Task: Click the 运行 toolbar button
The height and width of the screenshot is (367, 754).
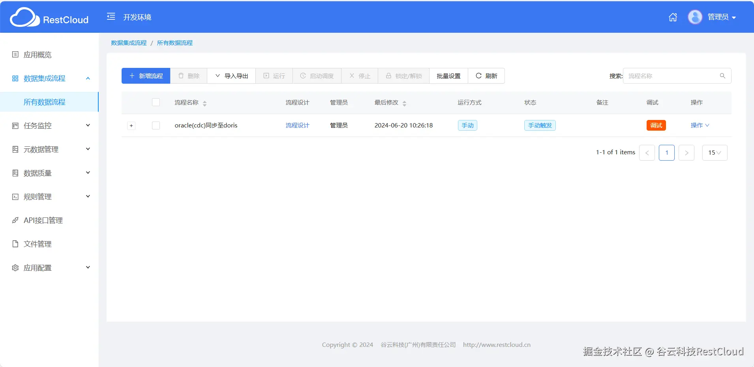Action: (x=274, y=76)
